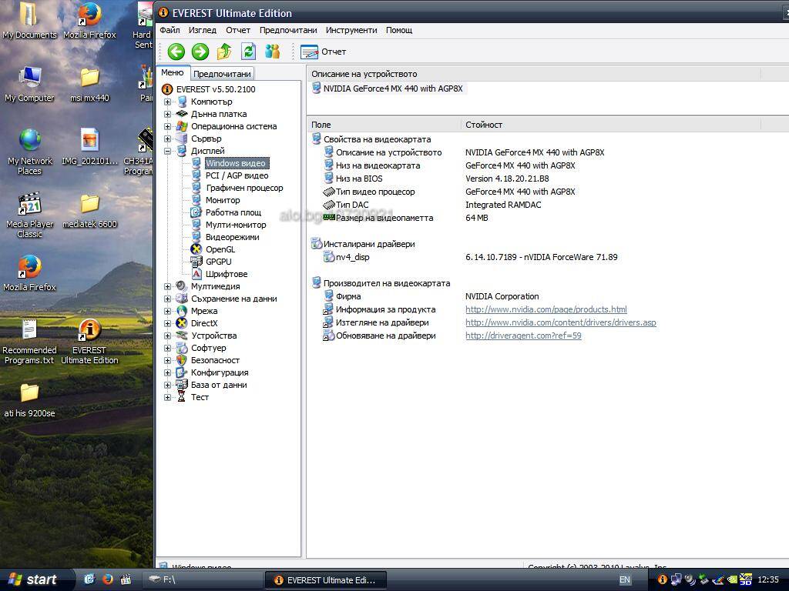Open the driveragent.com driver update link
The width and height of the screenshot is (789, 591).
click(x=523, y=336)
